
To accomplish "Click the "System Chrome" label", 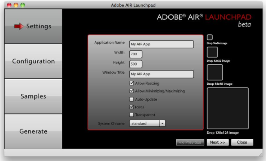I will coord(111,123).
